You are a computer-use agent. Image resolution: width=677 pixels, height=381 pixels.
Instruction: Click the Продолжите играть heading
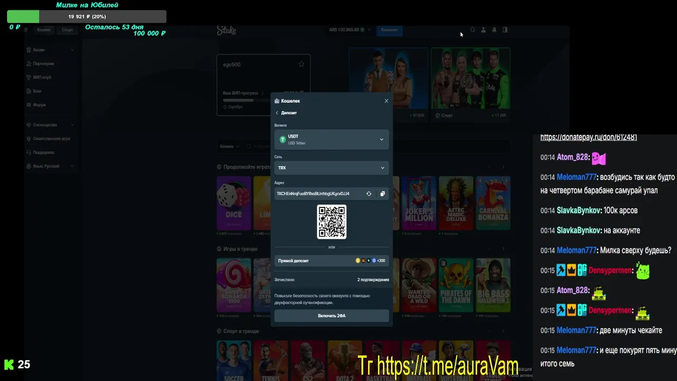click(247, 167)
